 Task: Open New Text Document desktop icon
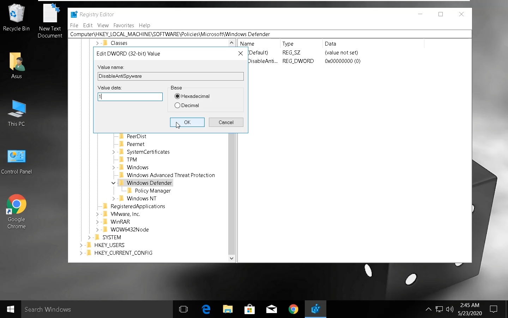[50, 20]
